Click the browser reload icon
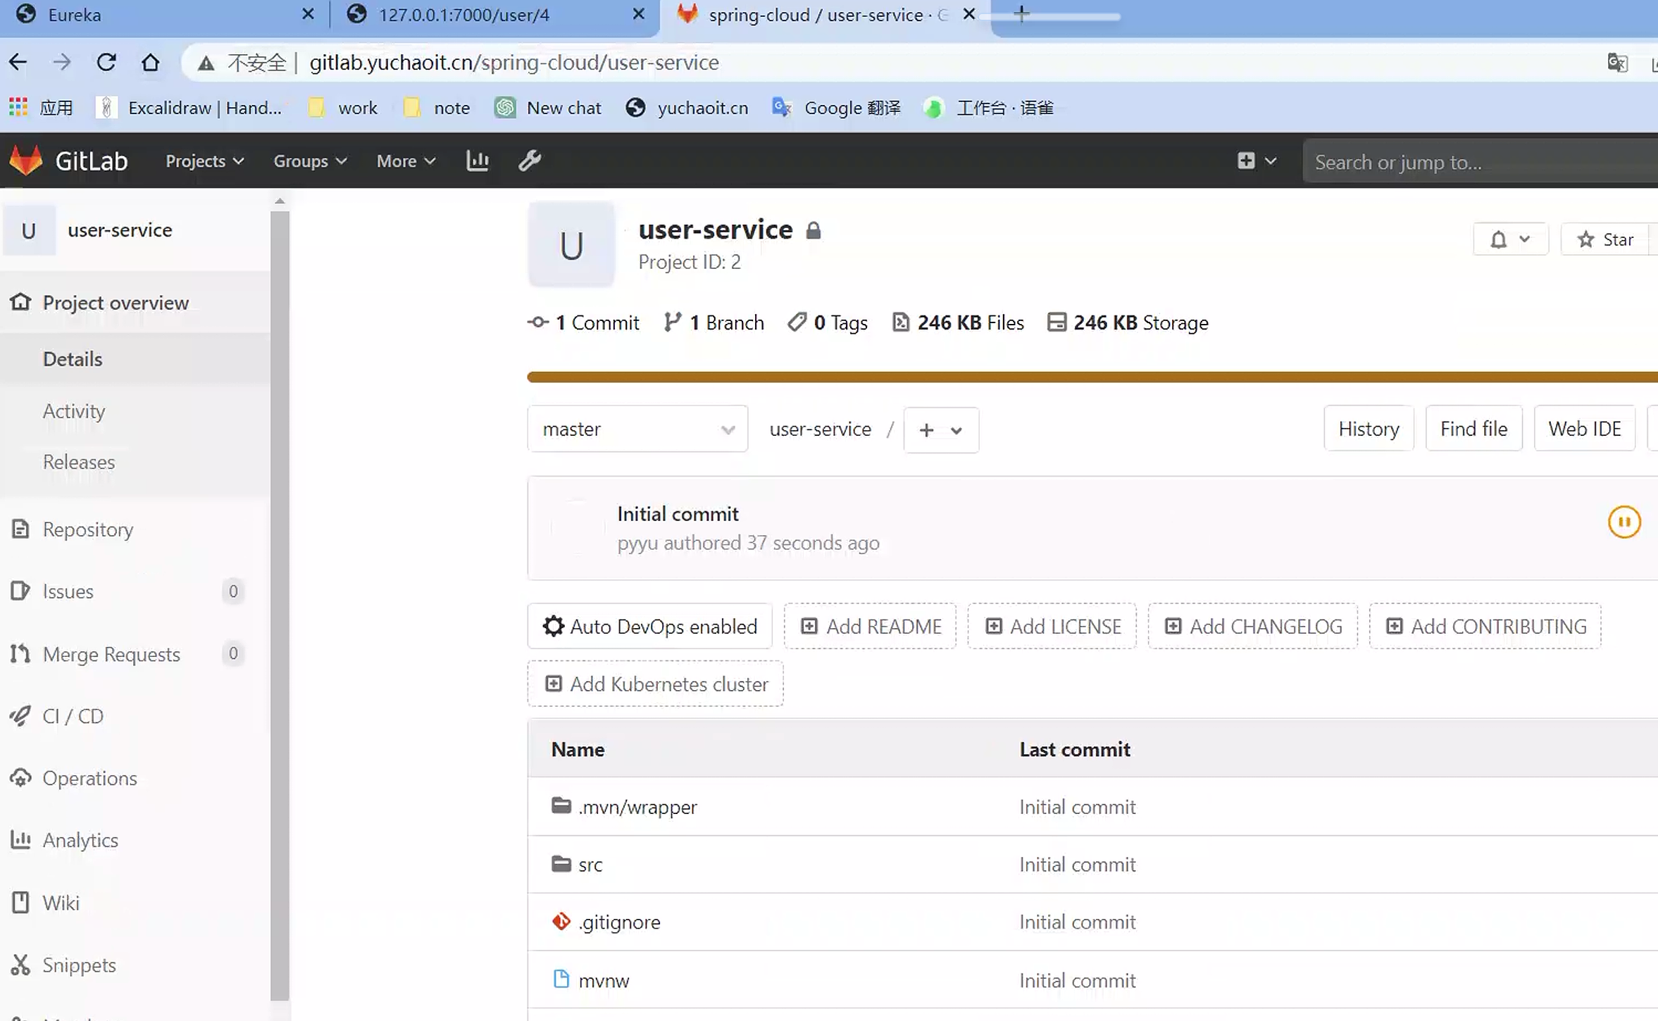Image resolution: width=1658 pixels, height=1021 pixels. [x=106, y=63]
